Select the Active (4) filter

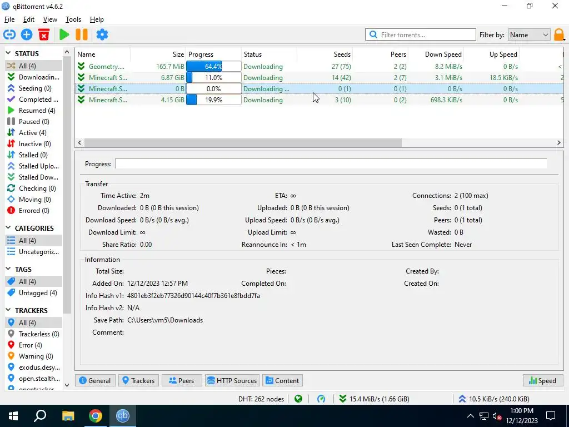33,133
